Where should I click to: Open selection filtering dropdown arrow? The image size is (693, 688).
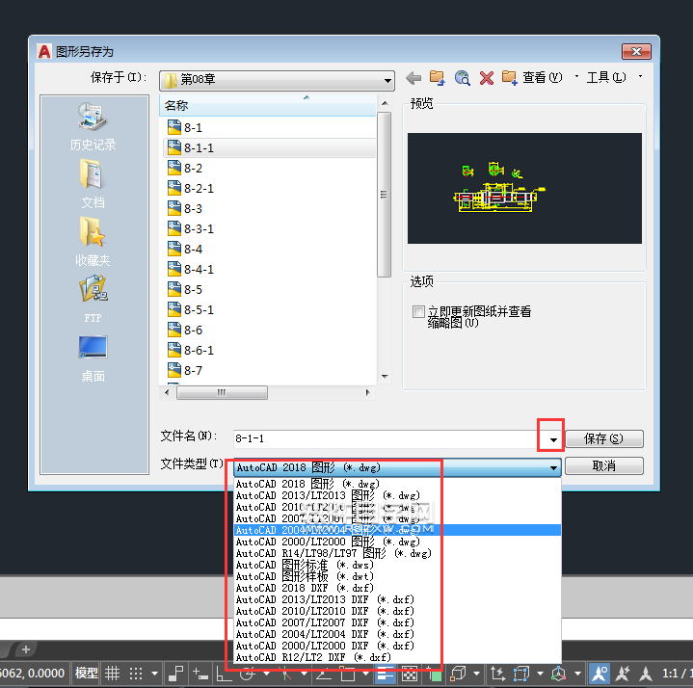point(540,674)
